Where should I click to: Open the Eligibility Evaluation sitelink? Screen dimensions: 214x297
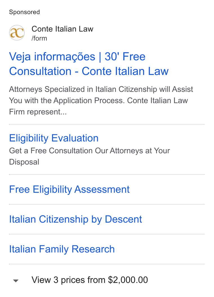54,138
